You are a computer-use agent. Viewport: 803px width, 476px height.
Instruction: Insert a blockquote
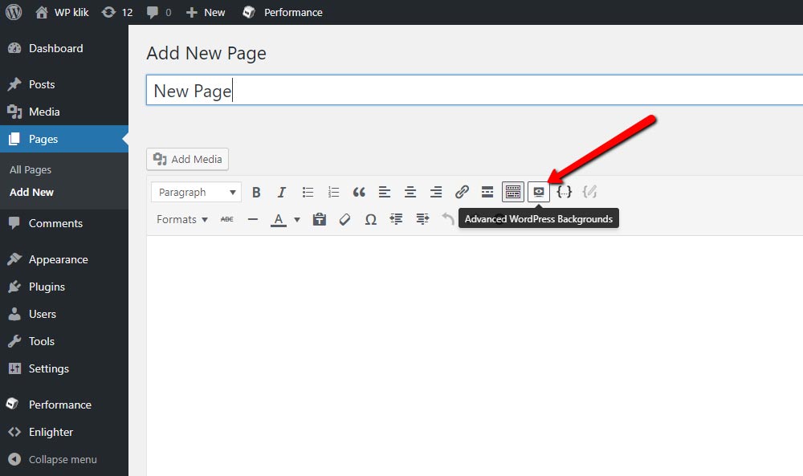click(359, 193)
